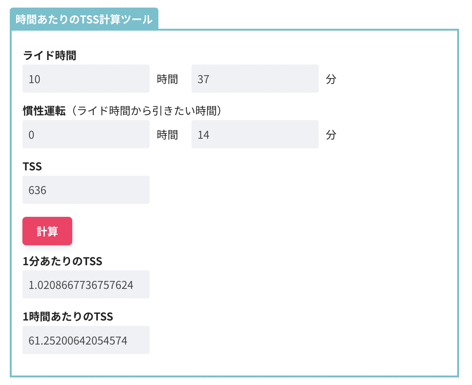The height and width of the screenshot is (385, 472).
Task: Click the 時間あたりのTSS計算ツール title tab
Action: click(84, 19)
